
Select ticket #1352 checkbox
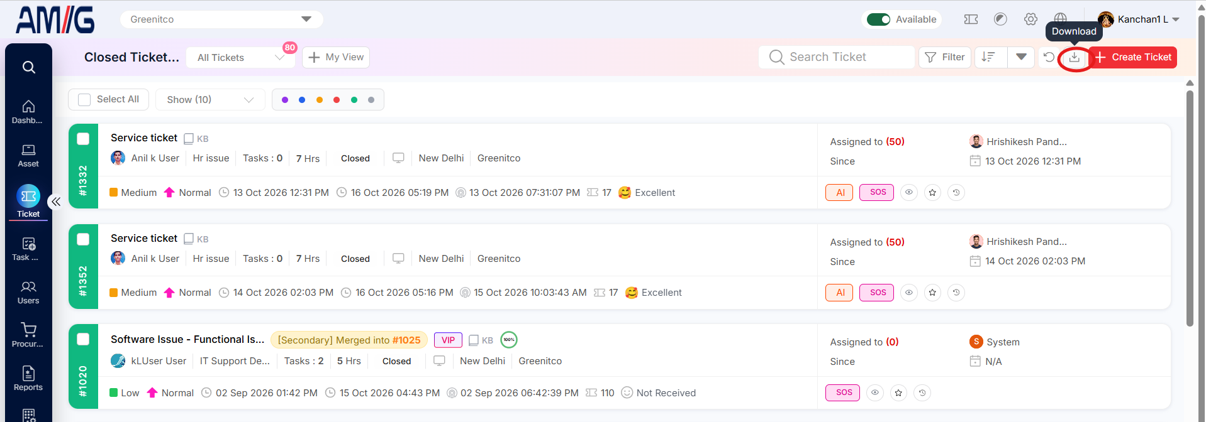83,239
